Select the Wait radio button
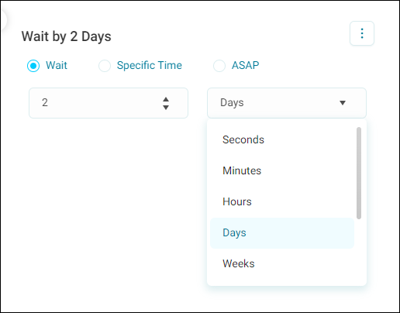The height and width of the screenshot is (313, 400). coord(33,66)
